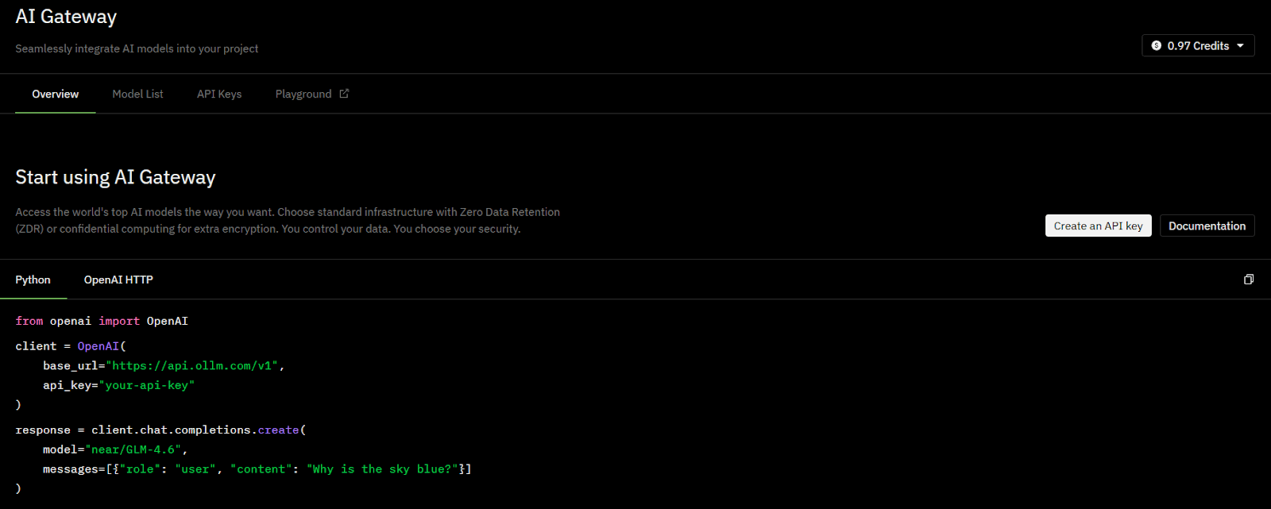Click the Create an API key button
This screenshot has width=1271, height=509.
tap(1098, 226)
